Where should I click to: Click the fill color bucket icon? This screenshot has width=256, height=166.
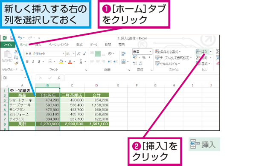tap(61, 62)
